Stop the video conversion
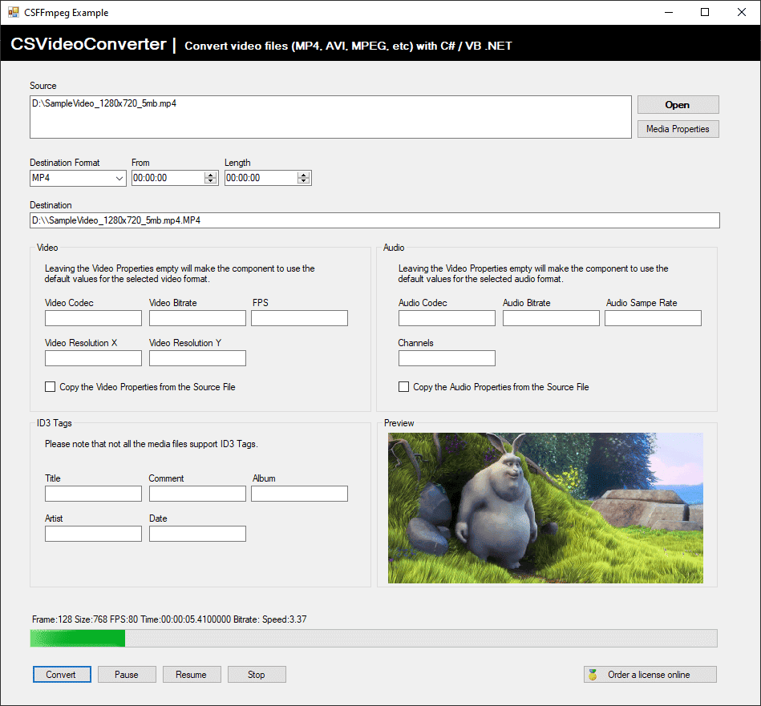Screen dimensions: 761x706 pos(257,674)
